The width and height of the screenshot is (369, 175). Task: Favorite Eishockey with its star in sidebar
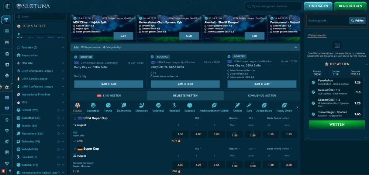(x=58, y=142)
